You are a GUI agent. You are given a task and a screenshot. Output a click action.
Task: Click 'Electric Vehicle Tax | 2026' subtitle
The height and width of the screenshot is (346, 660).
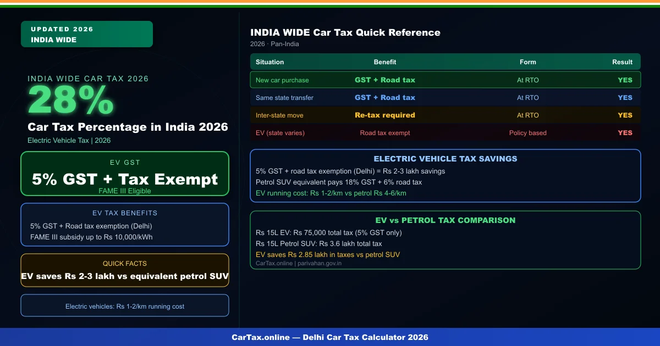point(69,141)
